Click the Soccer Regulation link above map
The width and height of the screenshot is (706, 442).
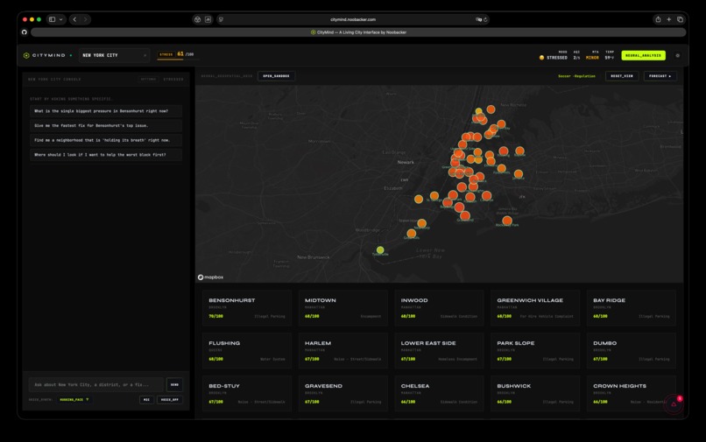[x=576, y=76]
